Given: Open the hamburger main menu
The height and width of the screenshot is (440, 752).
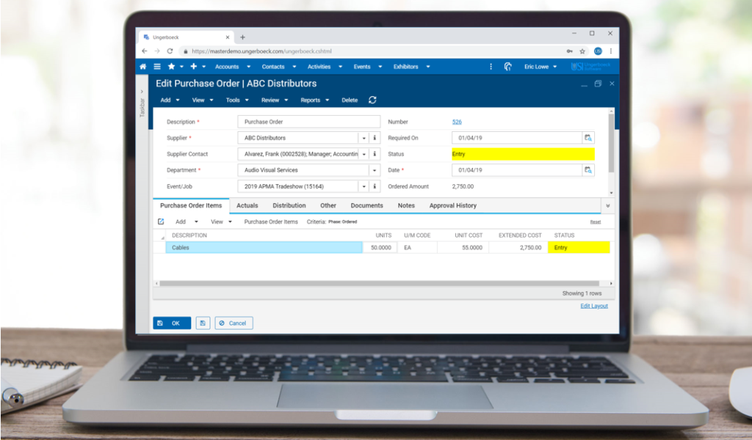Looking at the screenshot, I should click(157, 67).
